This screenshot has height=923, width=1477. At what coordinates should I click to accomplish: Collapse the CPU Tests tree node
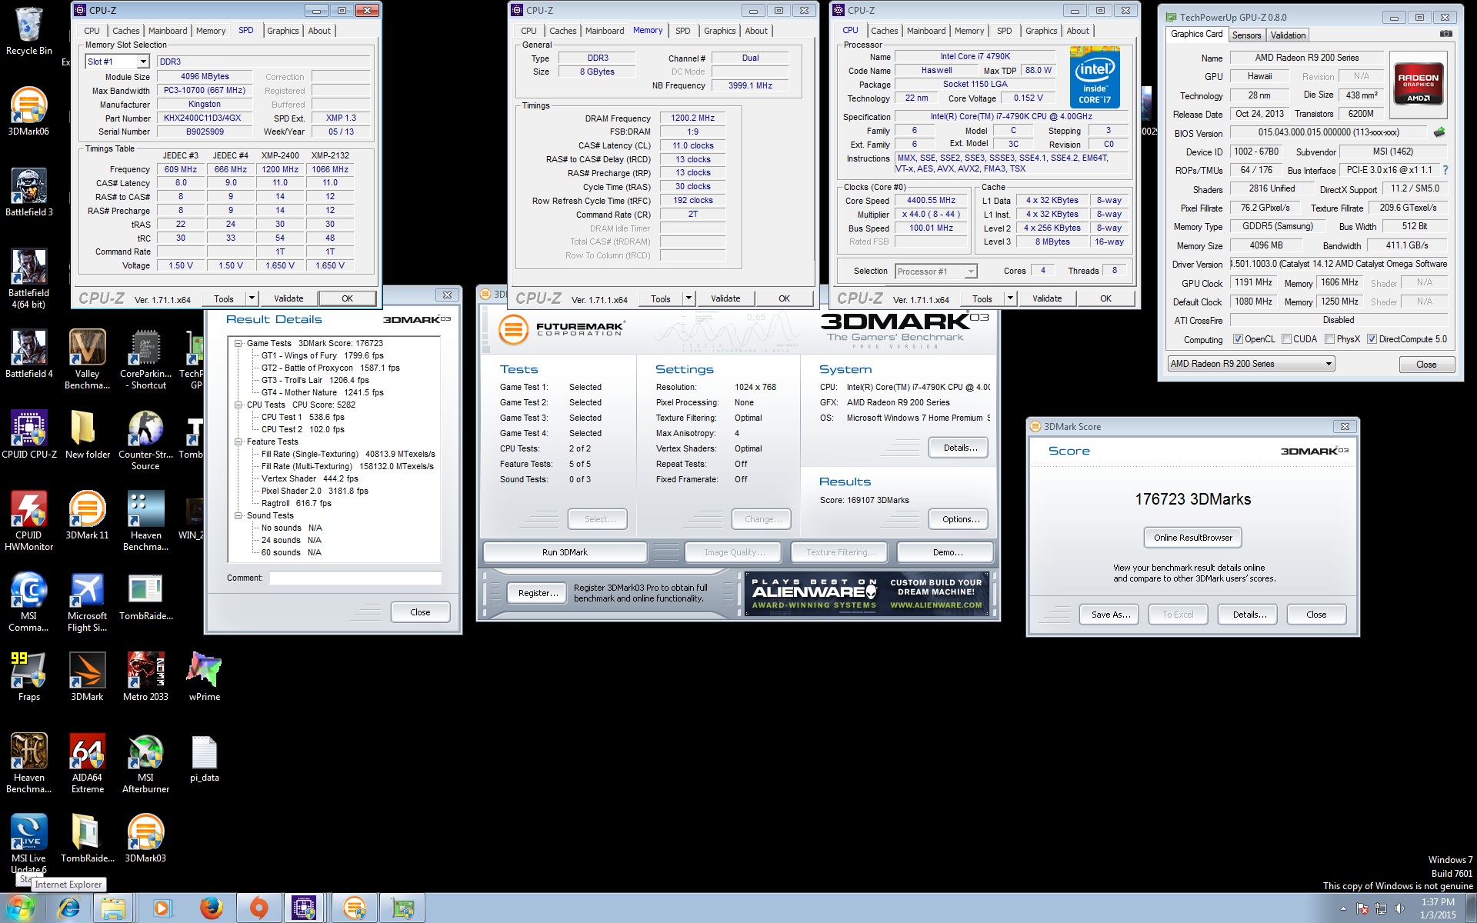coord(238,405)
